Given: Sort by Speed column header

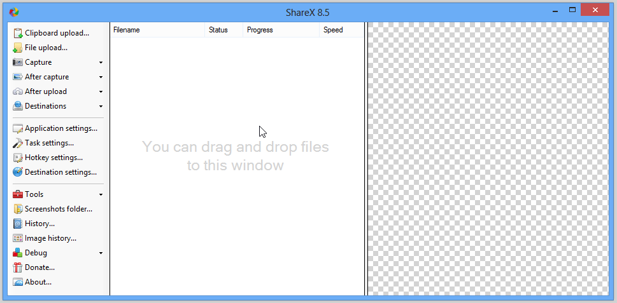Looking at the screenshot, I should pos(341,30).
